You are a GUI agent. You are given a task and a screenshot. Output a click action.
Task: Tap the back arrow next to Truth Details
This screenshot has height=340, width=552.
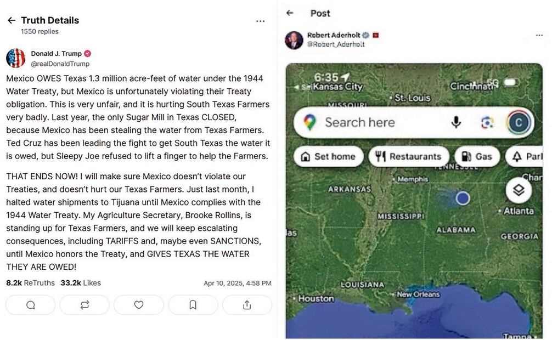11,20
